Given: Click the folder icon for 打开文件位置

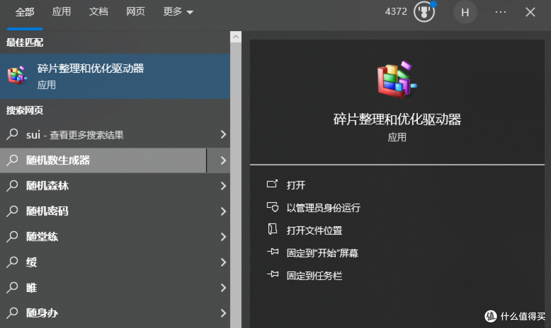Looking at the screenshot, I should pyautogui.click(x=272, y=229).
